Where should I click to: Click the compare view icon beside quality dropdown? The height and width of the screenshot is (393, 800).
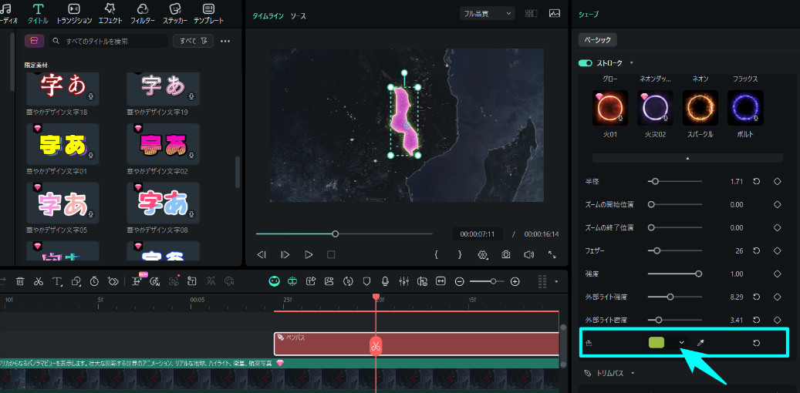pos(532,14)
